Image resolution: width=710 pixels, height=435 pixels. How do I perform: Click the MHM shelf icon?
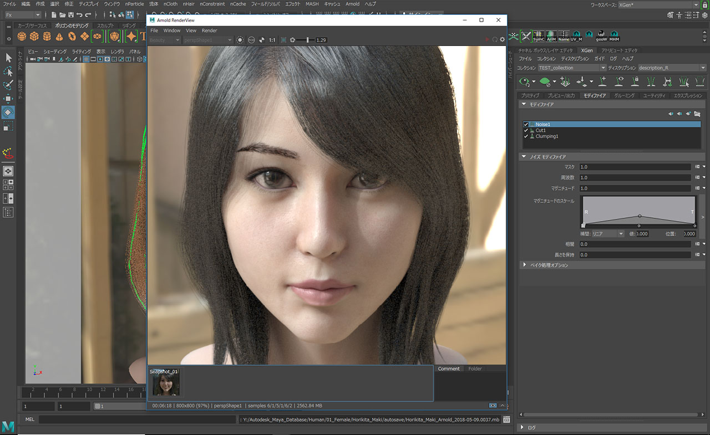(x=614, y=37)
